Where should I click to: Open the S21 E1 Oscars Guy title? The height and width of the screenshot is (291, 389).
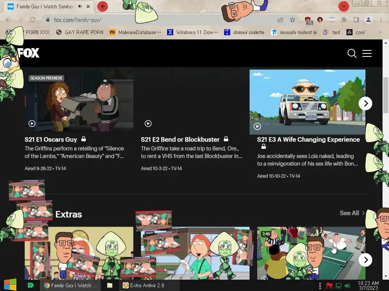(51, 139)
